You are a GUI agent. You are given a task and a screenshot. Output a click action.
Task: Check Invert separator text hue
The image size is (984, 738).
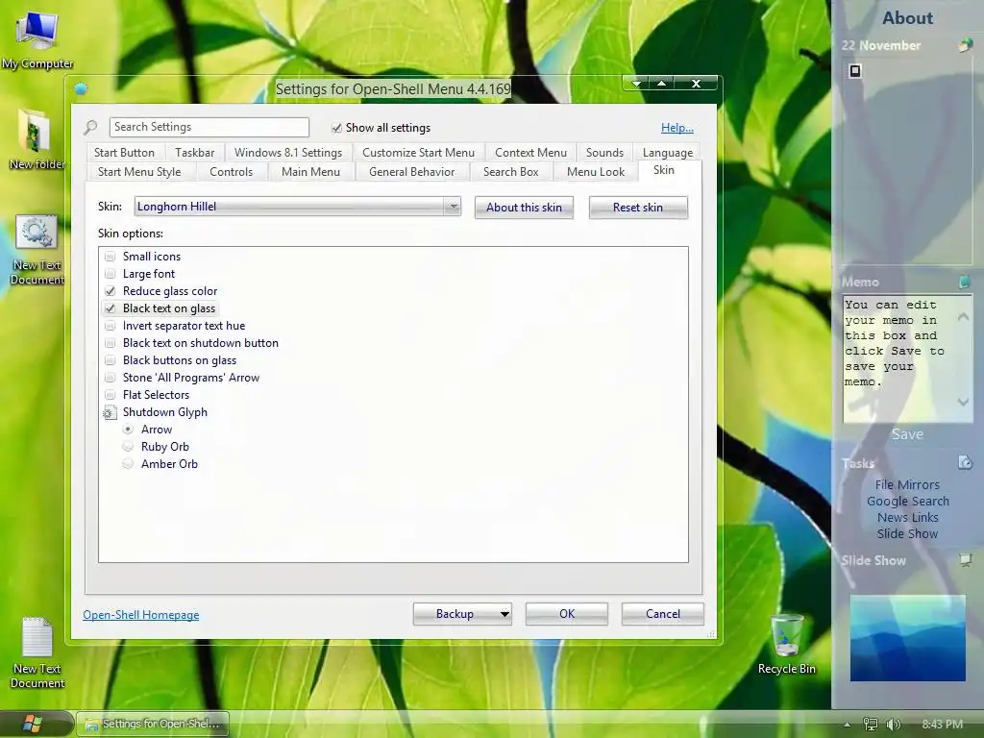(x=111, y=326)
